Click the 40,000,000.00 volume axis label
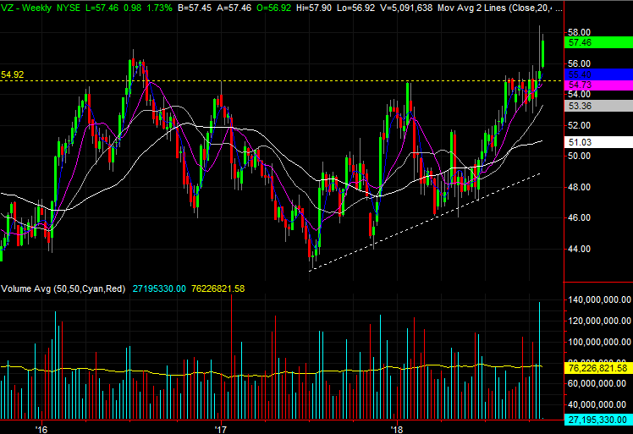Image resolution: width=633 pixels, height=434 pixels. [599, 404]
